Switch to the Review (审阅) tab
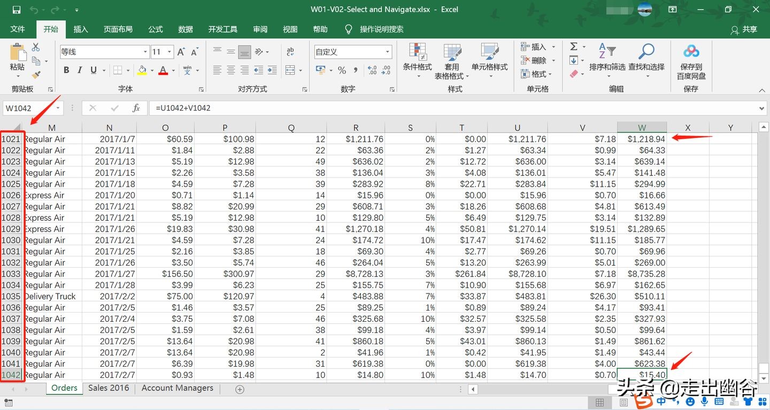The height and width of the screenshot is (410, 770). pyautogui.click(x=260, y=29)
